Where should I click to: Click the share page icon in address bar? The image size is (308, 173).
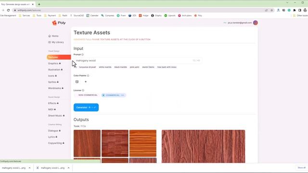[x=266, y=10]
